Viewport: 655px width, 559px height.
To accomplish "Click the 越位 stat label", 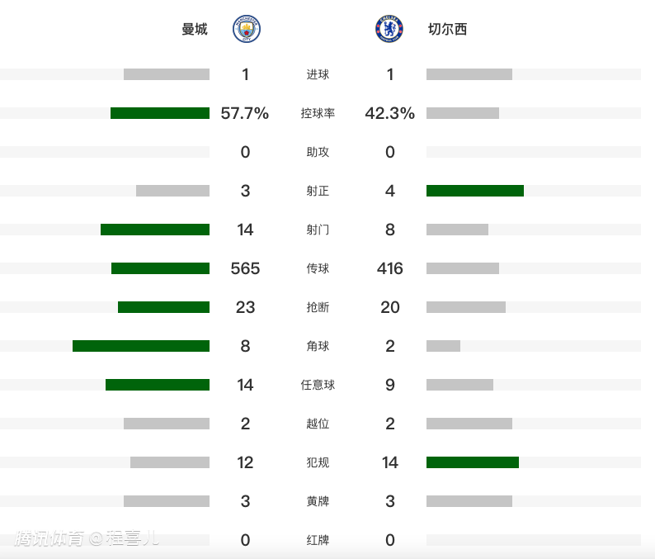I will point(318,424).
